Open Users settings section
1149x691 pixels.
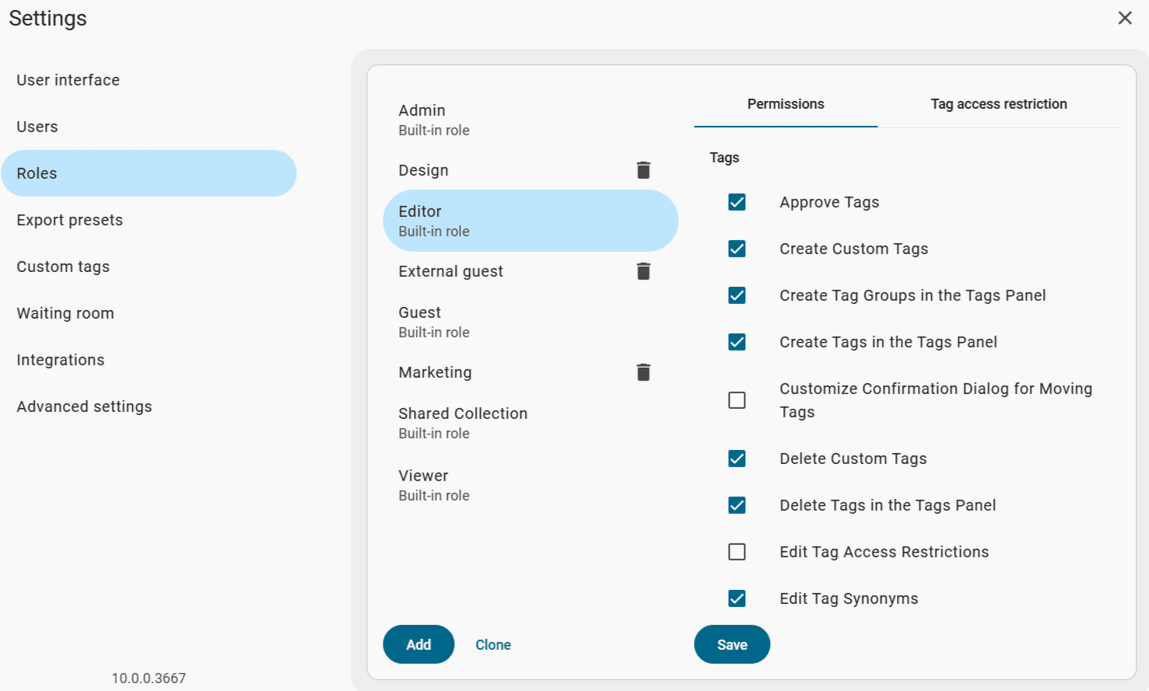tap(37, 127)
